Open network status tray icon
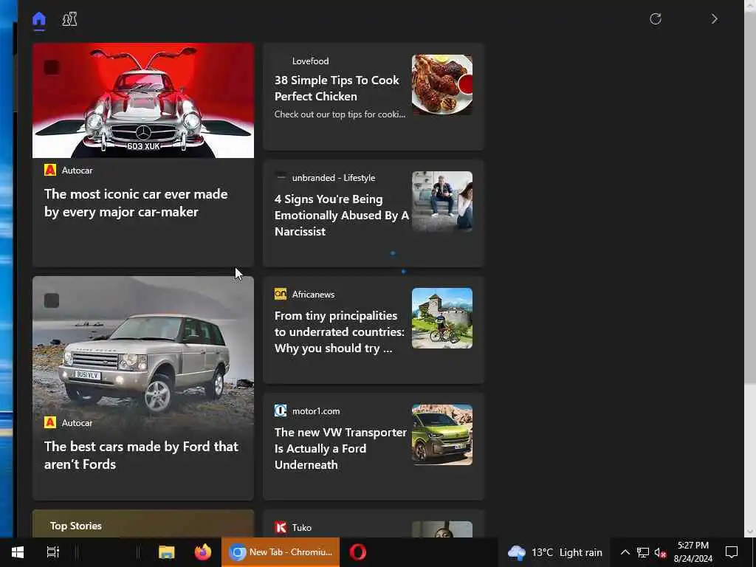Image resolution: width=756 pixels, height=567 pixels. coord(643,552)
